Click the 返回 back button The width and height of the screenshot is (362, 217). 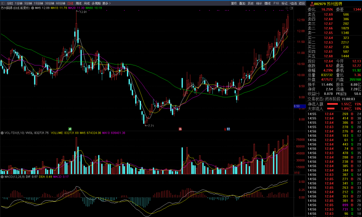coord(302,3)
